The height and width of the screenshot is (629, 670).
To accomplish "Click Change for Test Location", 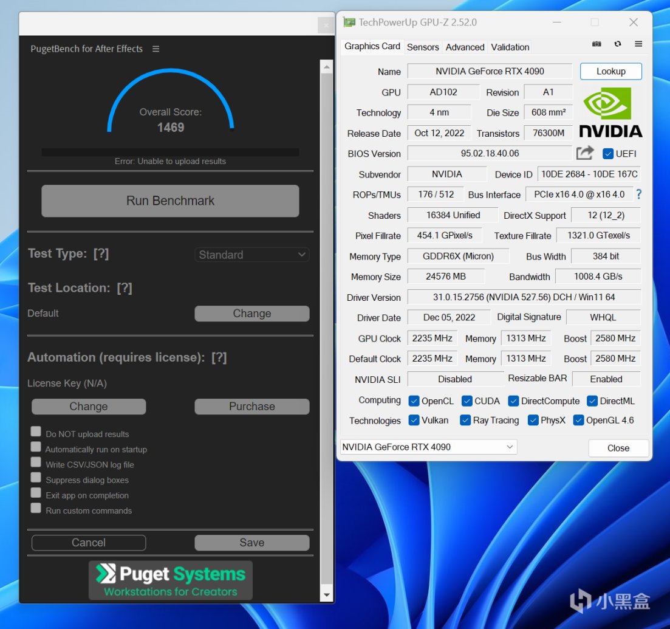I will [x=252, y=314].
